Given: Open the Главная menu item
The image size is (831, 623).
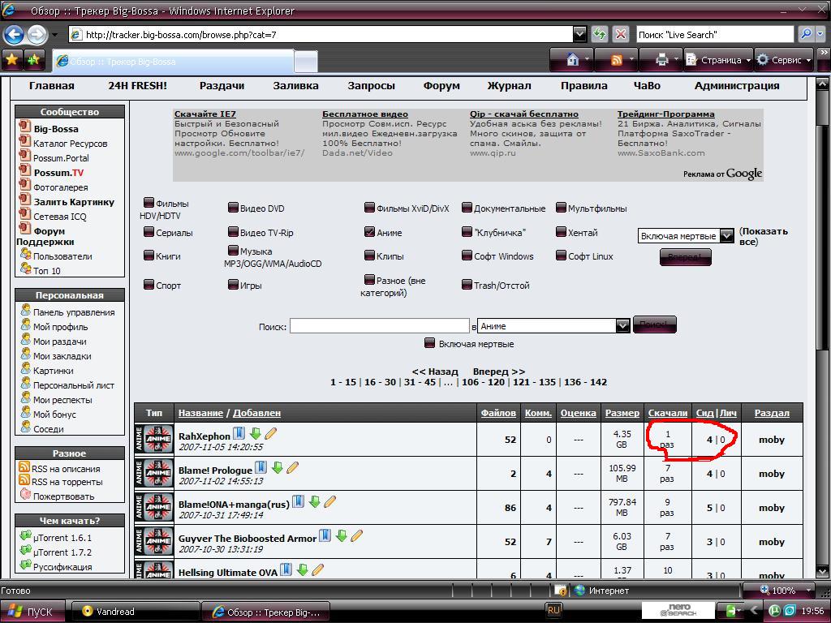Looking at the screenshot, I should [51, 85].
